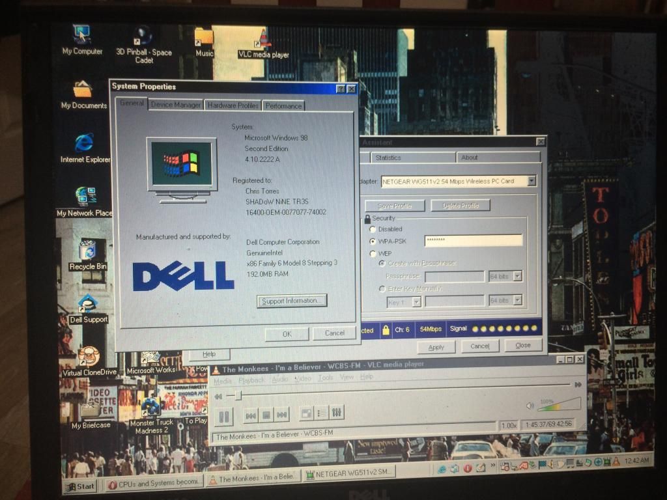The image size is (667, 500).
Task: Launch 3D Pinball Space Cadet shortcut
Action: (144, 44)
